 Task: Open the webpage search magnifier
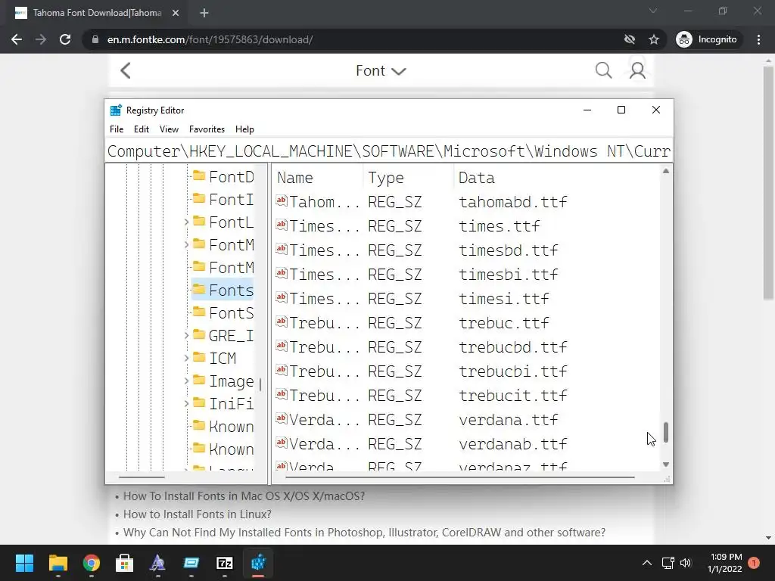coord(603,70)
